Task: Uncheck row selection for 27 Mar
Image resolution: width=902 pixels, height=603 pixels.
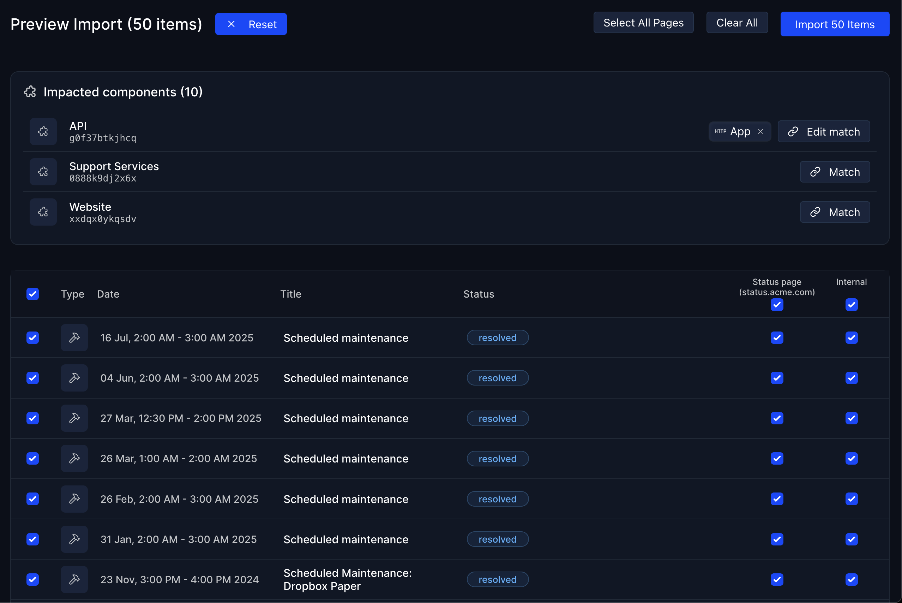Action: (x=33, y=418)
